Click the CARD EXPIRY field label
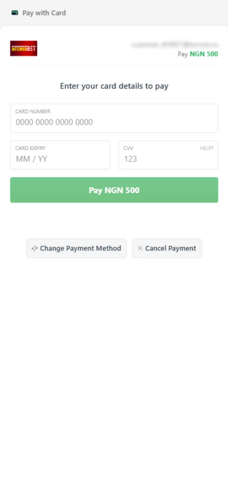228x496 pixels. [x=31, y=148]
